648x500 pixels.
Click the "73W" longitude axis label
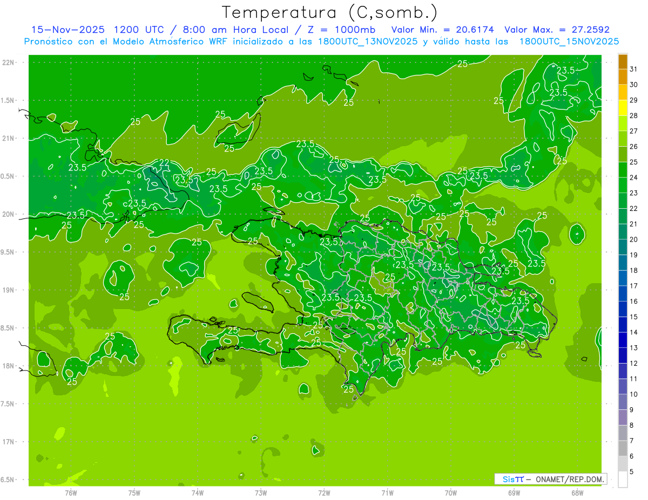(x=261, y=493)
